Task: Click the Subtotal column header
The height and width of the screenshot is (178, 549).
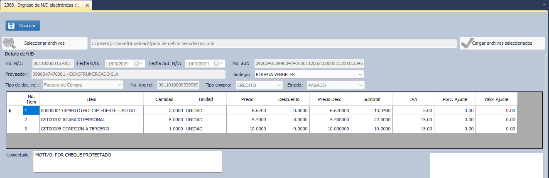Action: (x=372, y=99)
